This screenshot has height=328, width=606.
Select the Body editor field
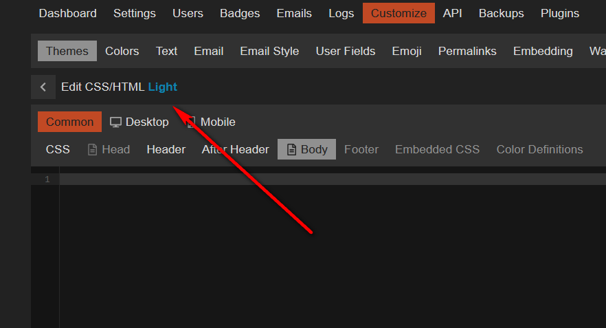(307, 149)
